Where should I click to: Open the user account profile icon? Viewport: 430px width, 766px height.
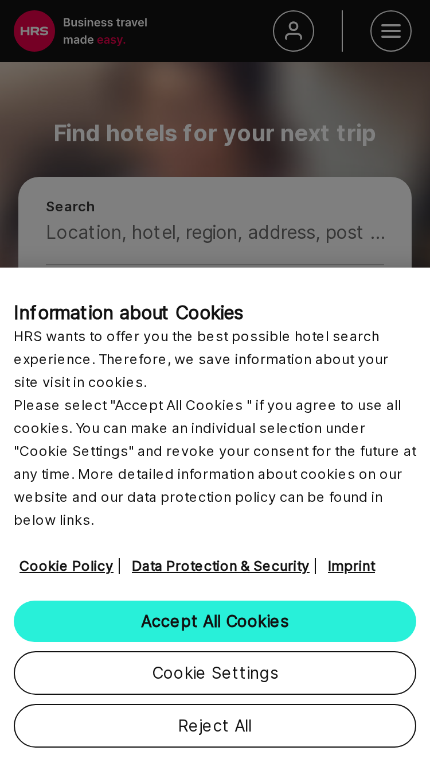(x=294, y=31)
